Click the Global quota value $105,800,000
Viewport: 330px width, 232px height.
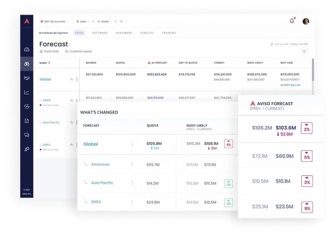[x=126, y=74]
